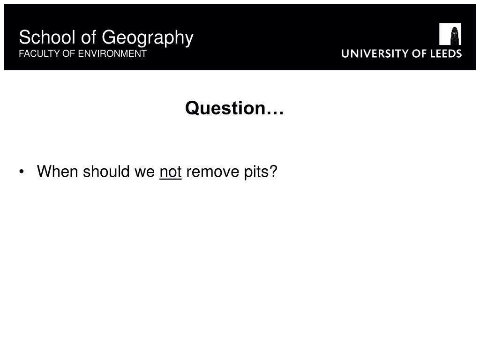Click the word 'When' in the bullet
Screen dimensions: 480x360
click(x=58, y=171)
